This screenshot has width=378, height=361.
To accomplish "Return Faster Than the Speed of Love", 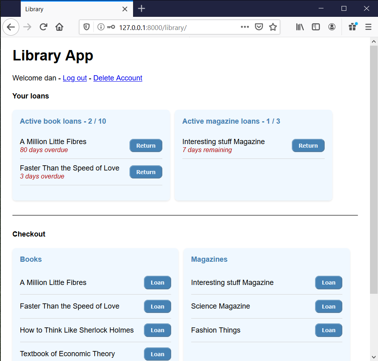I will pos(146,172).
